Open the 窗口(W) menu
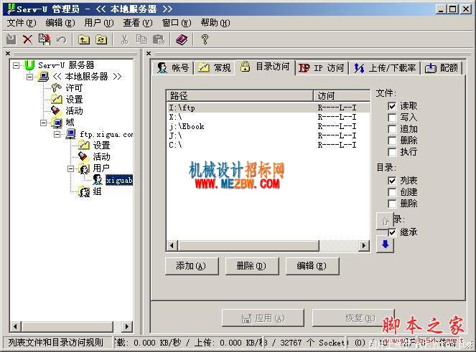476x352 pixels. click(x=177, y=23)
